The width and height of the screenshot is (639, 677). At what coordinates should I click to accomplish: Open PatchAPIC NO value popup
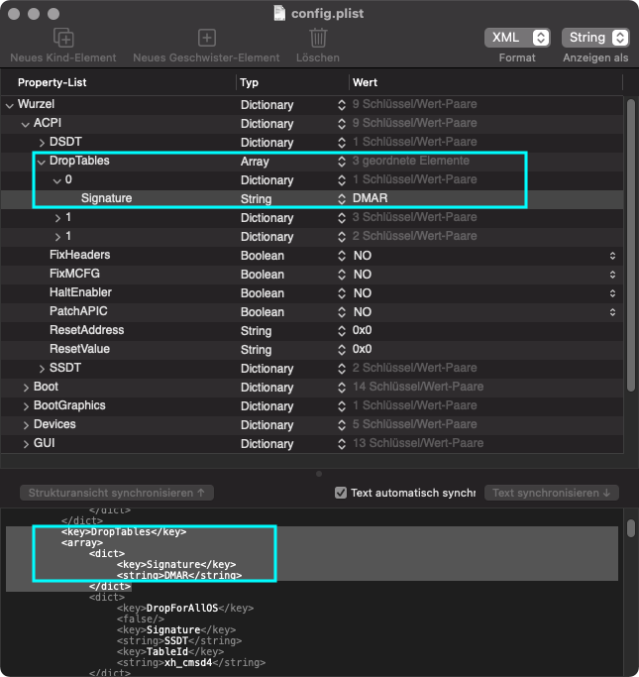(612, 312)
